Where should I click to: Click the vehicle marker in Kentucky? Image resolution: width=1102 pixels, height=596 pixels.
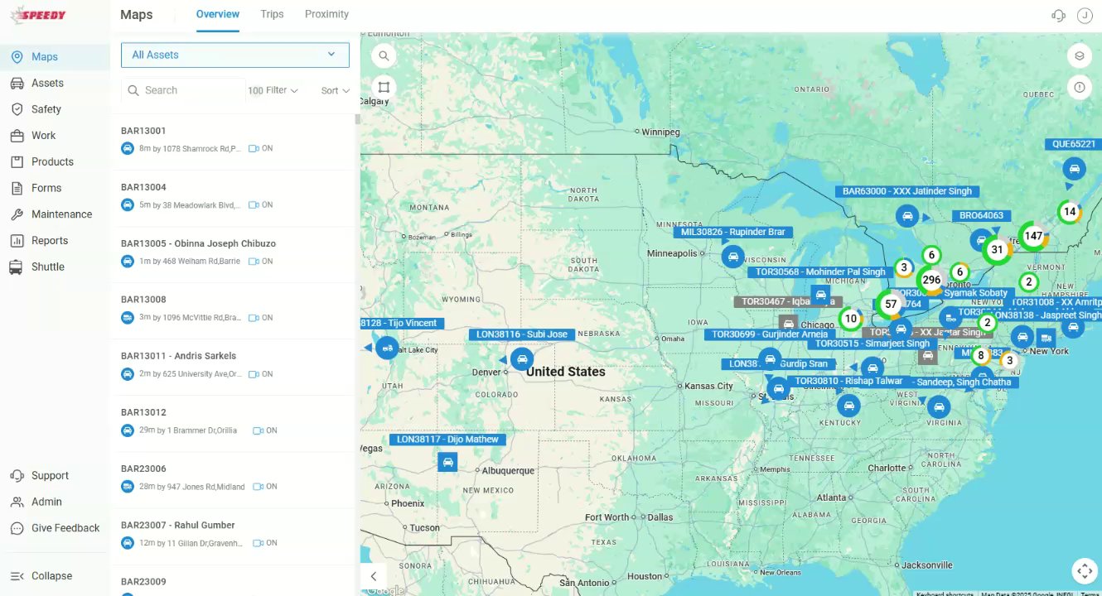848,406
